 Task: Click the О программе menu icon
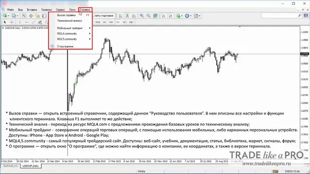(52, 46)
